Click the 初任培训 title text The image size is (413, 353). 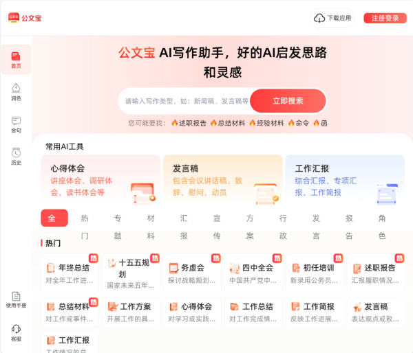tap(319, 268)
